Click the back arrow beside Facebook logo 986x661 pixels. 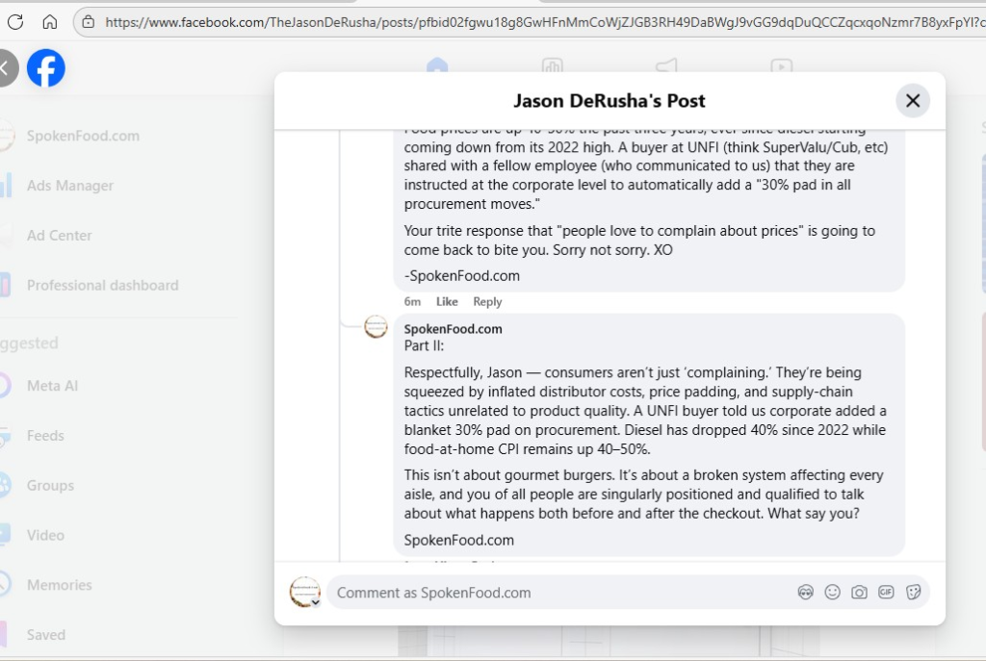[6, 68]
